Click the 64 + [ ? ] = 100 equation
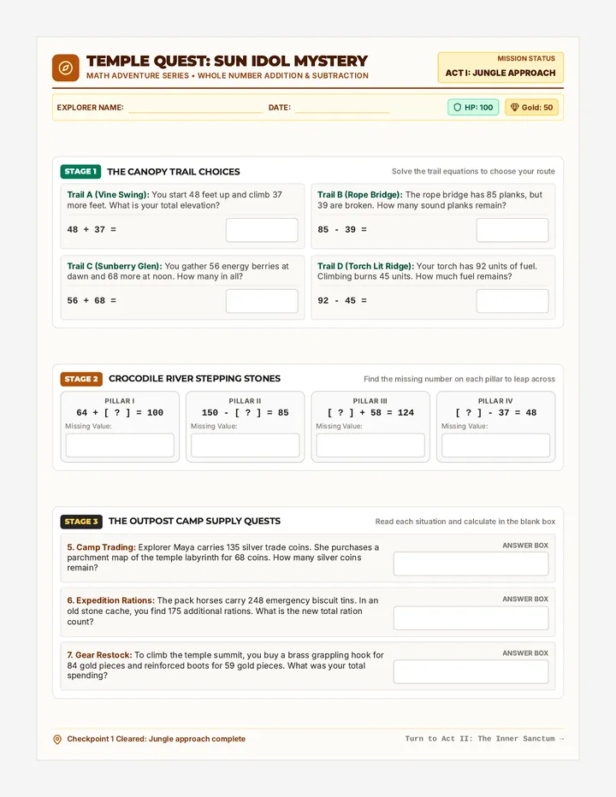Viewport: 616px width, 797px height. pyautogui.click(x=120, y=413)
